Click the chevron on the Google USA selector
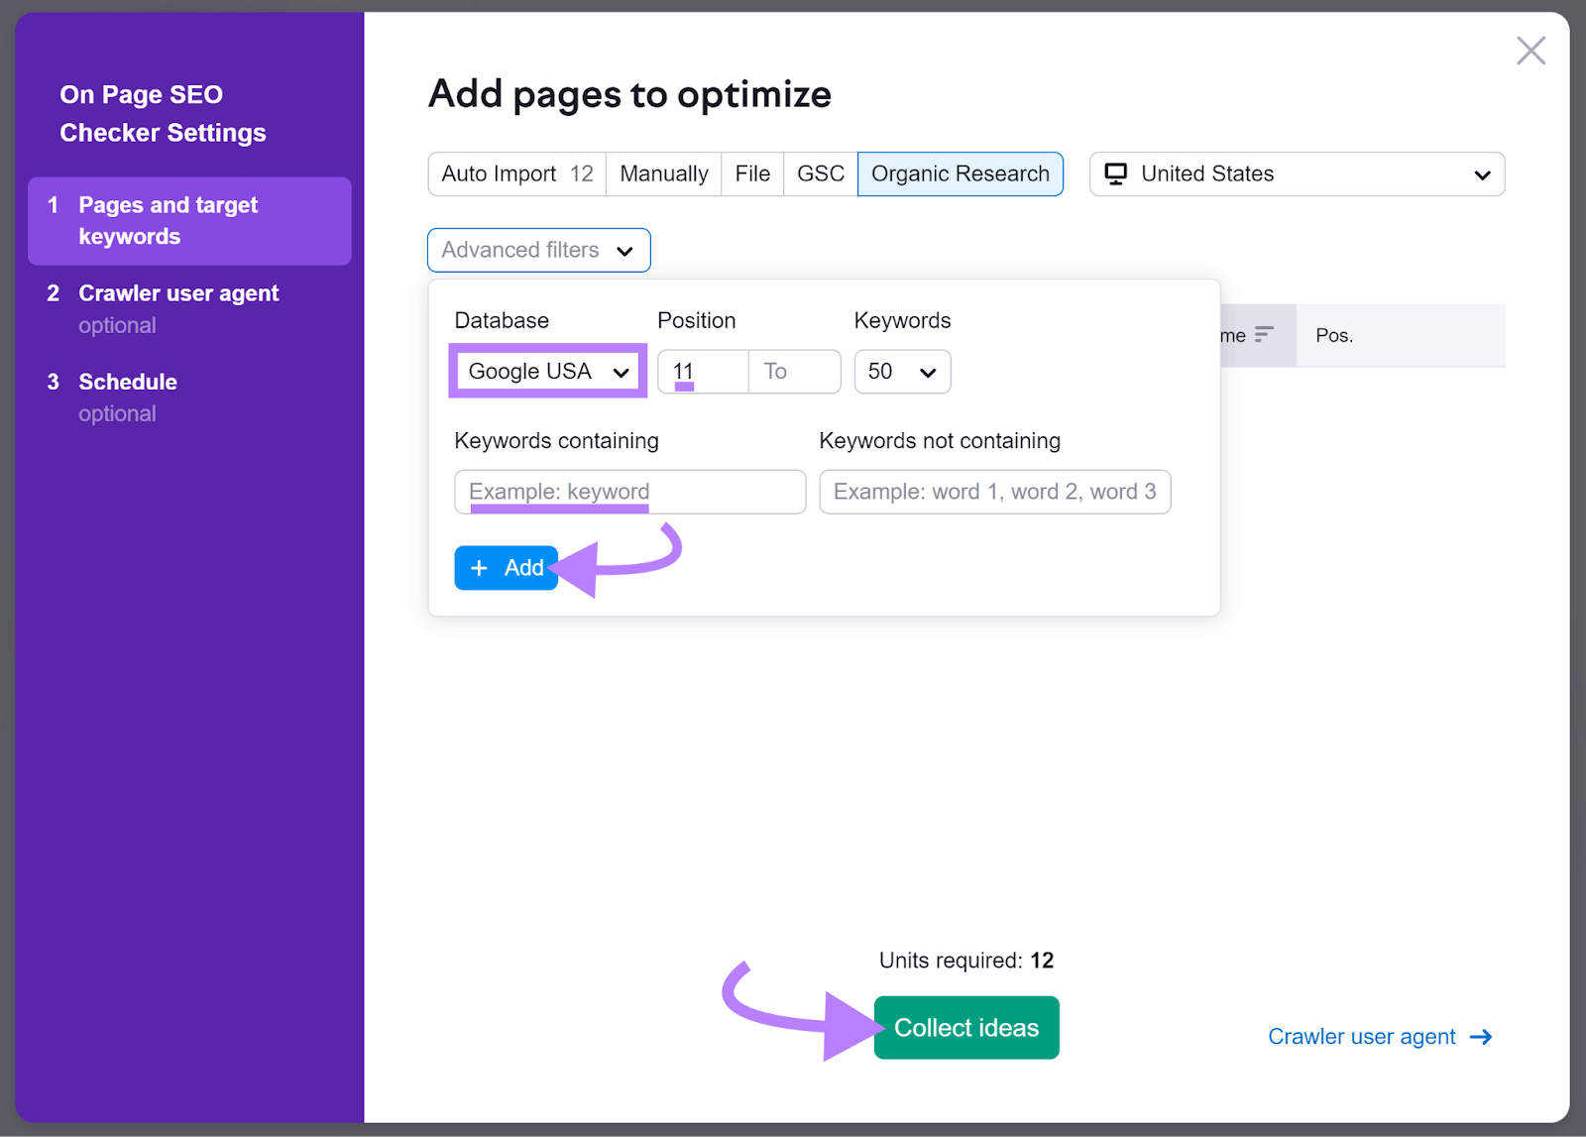1586x1137 pixels. tap(622, 372)
